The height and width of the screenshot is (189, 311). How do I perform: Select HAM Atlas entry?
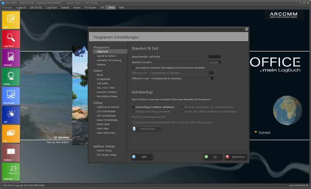[x=103, y=128]
